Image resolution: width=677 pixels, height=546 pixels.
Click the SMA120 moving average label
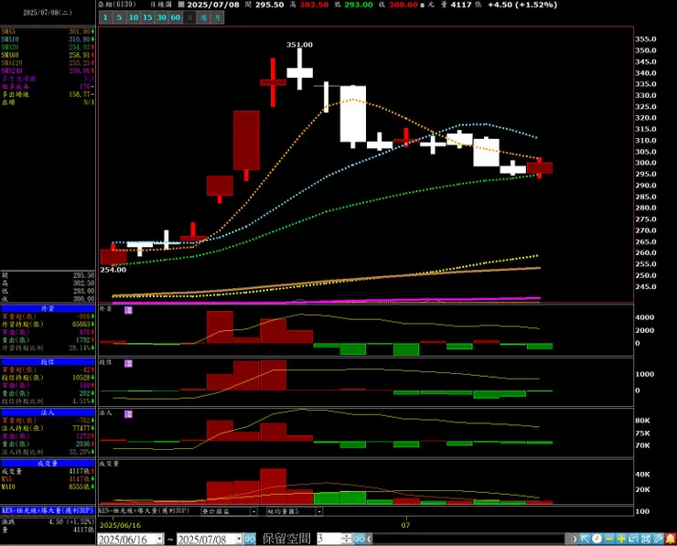click(12, 63)
